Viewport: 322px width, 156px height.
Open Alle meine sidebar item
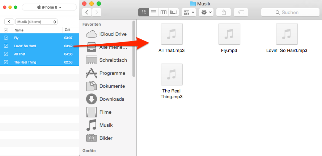click(107, 47)
